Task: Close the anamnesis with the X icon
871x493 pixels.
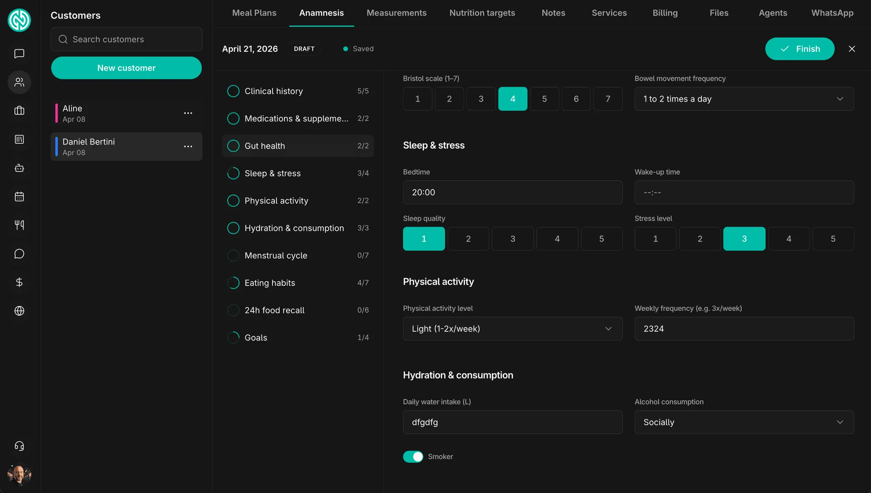Action: 851,49
